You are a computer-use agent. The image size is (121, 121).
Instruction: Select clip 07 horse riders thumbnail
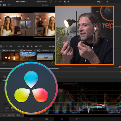(45, 57)
